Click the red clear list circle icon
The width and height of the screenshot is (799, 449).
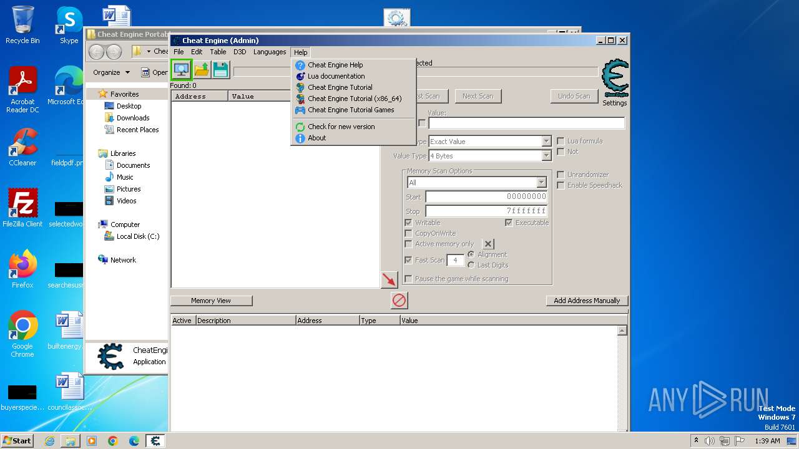(x=399, y=301)
